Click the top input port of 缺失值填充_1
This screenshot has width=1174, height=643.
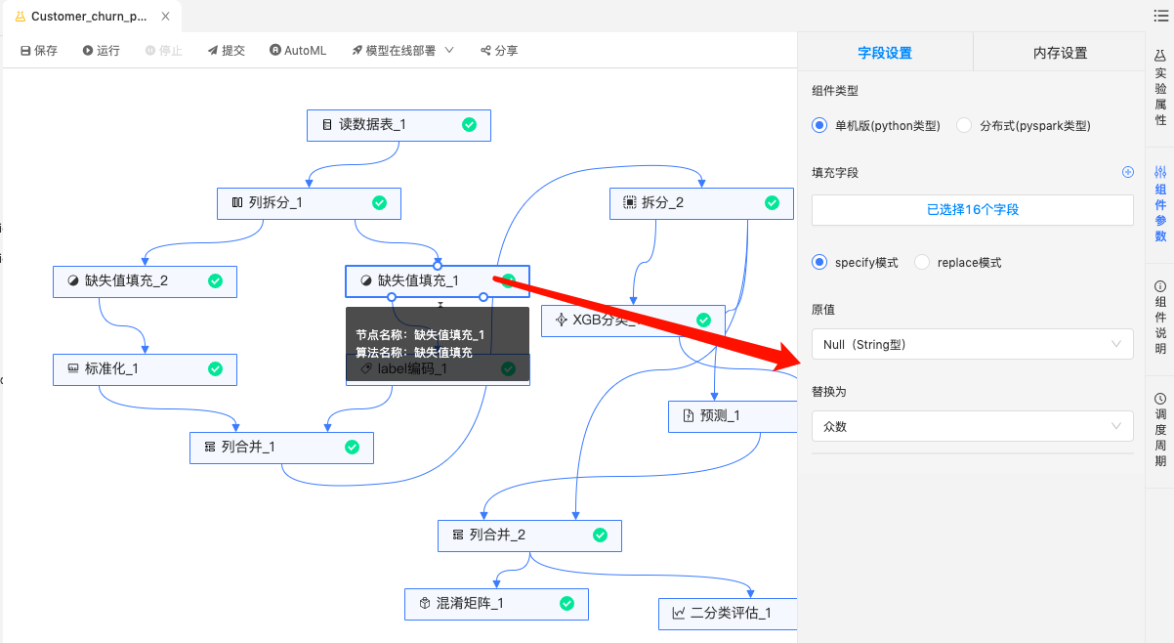point(438,266)
